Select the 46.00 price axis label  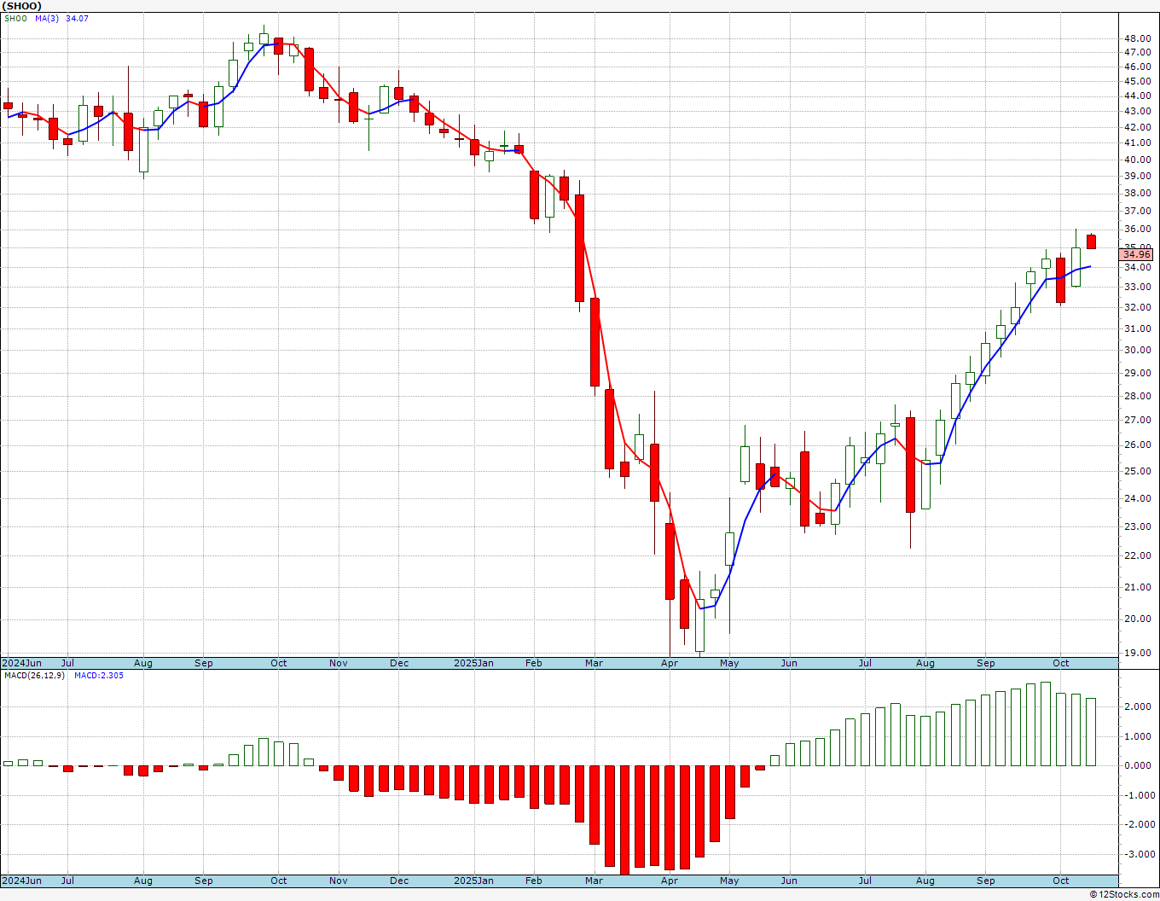click(x=1137, y=67)
